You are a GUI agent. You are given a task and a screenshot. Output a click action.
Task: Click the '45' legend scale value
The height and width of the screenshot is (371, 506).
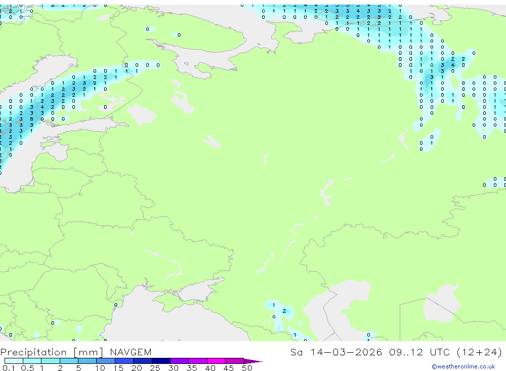click(229, 368)
